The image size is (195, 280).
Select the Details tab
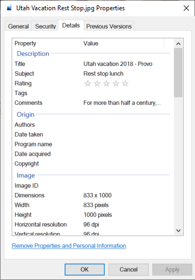pyautogui.click(x=71, y=25)
